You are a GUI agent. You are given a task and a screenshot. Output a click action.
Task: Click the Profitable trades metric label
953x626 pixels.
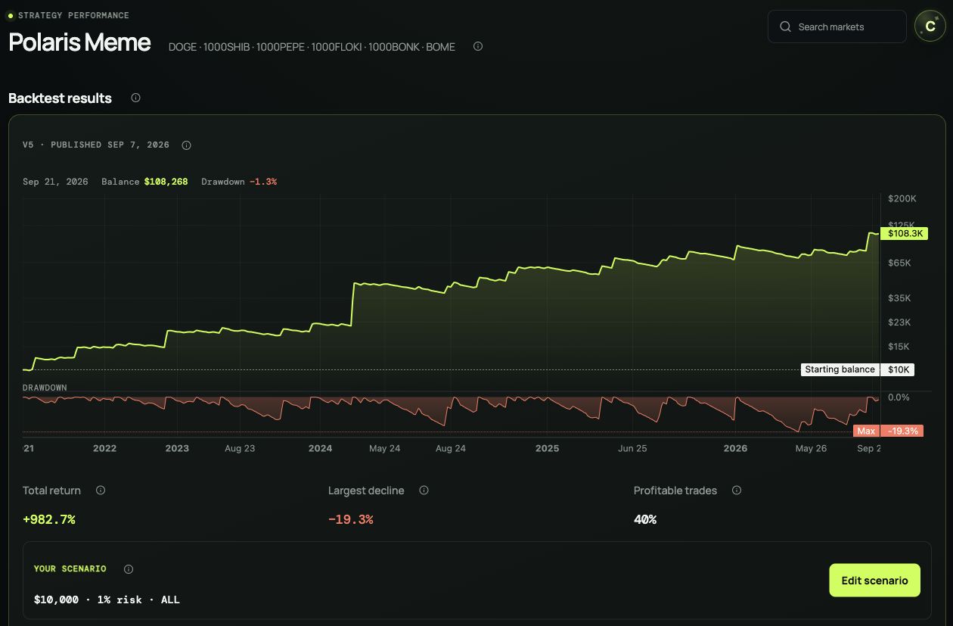pyautogui.click(x=675, y=491)
